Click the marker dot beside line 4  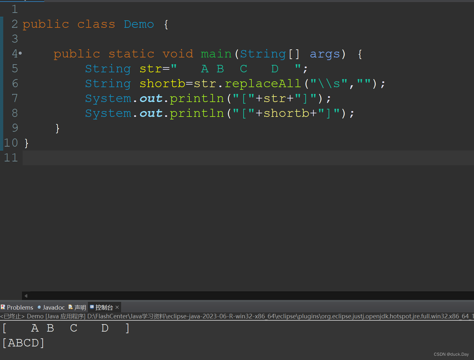coord(20,54)
